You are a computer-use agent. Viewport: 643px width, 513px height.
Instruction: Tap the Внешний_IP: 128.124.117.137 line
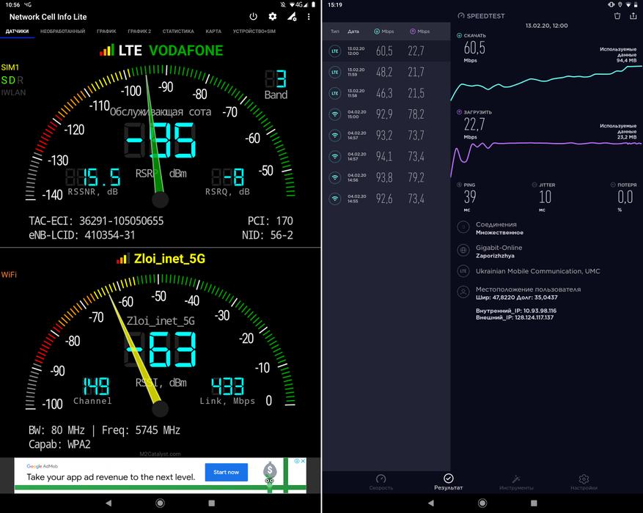coord(516,317)
